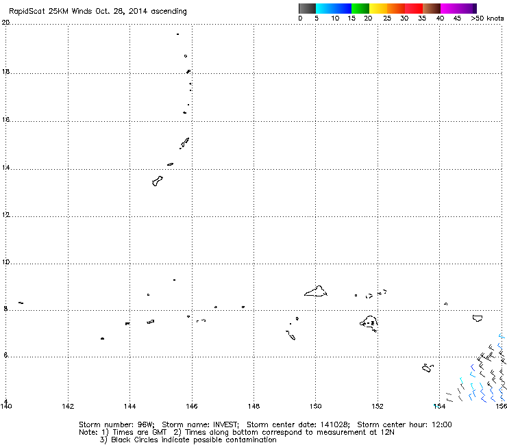Click the green 15-20 knots color segment
The width and height of the screenshot is (507, 445).
coord(360,8)
